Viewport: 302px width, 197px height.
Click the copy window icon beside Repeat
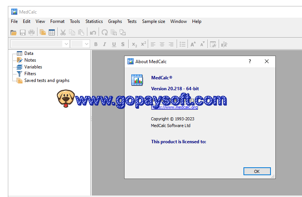point(114,32)
